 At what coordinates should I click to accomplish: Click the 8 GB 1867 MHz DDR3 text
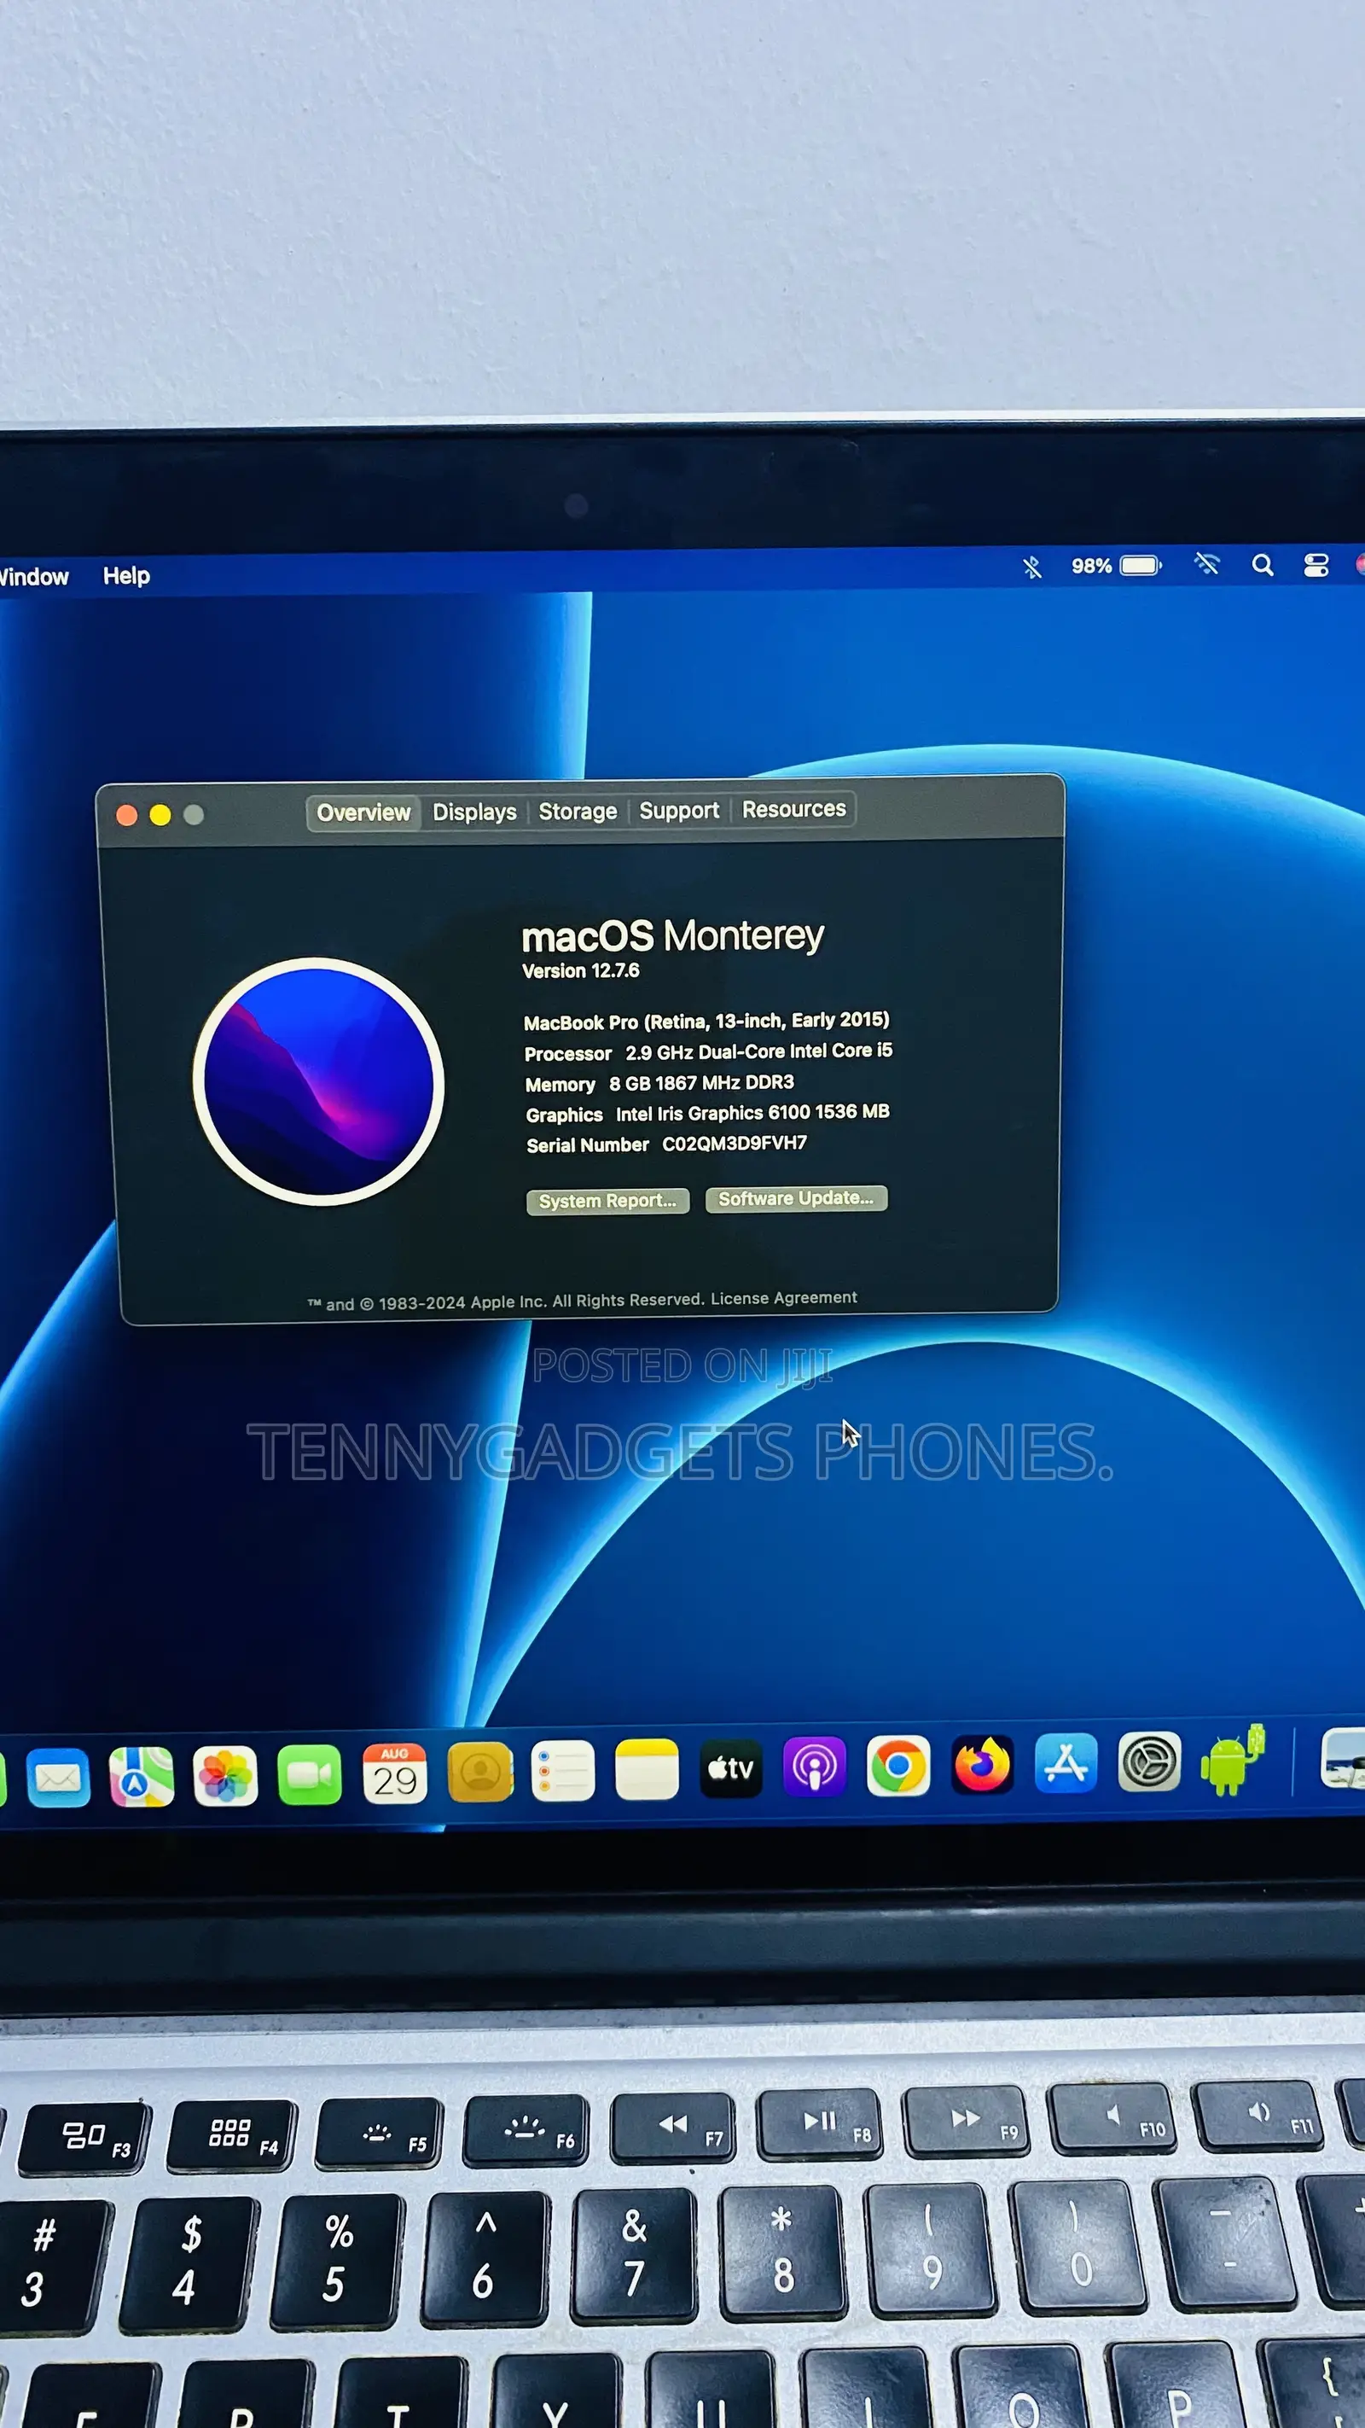click(x=701, y=1083)
